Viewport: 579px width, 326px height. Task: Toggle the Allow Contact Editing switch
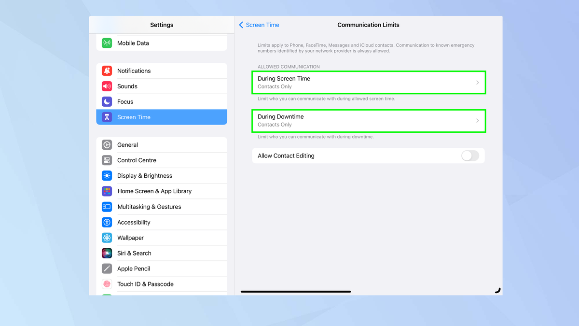[x=470, y=156]
